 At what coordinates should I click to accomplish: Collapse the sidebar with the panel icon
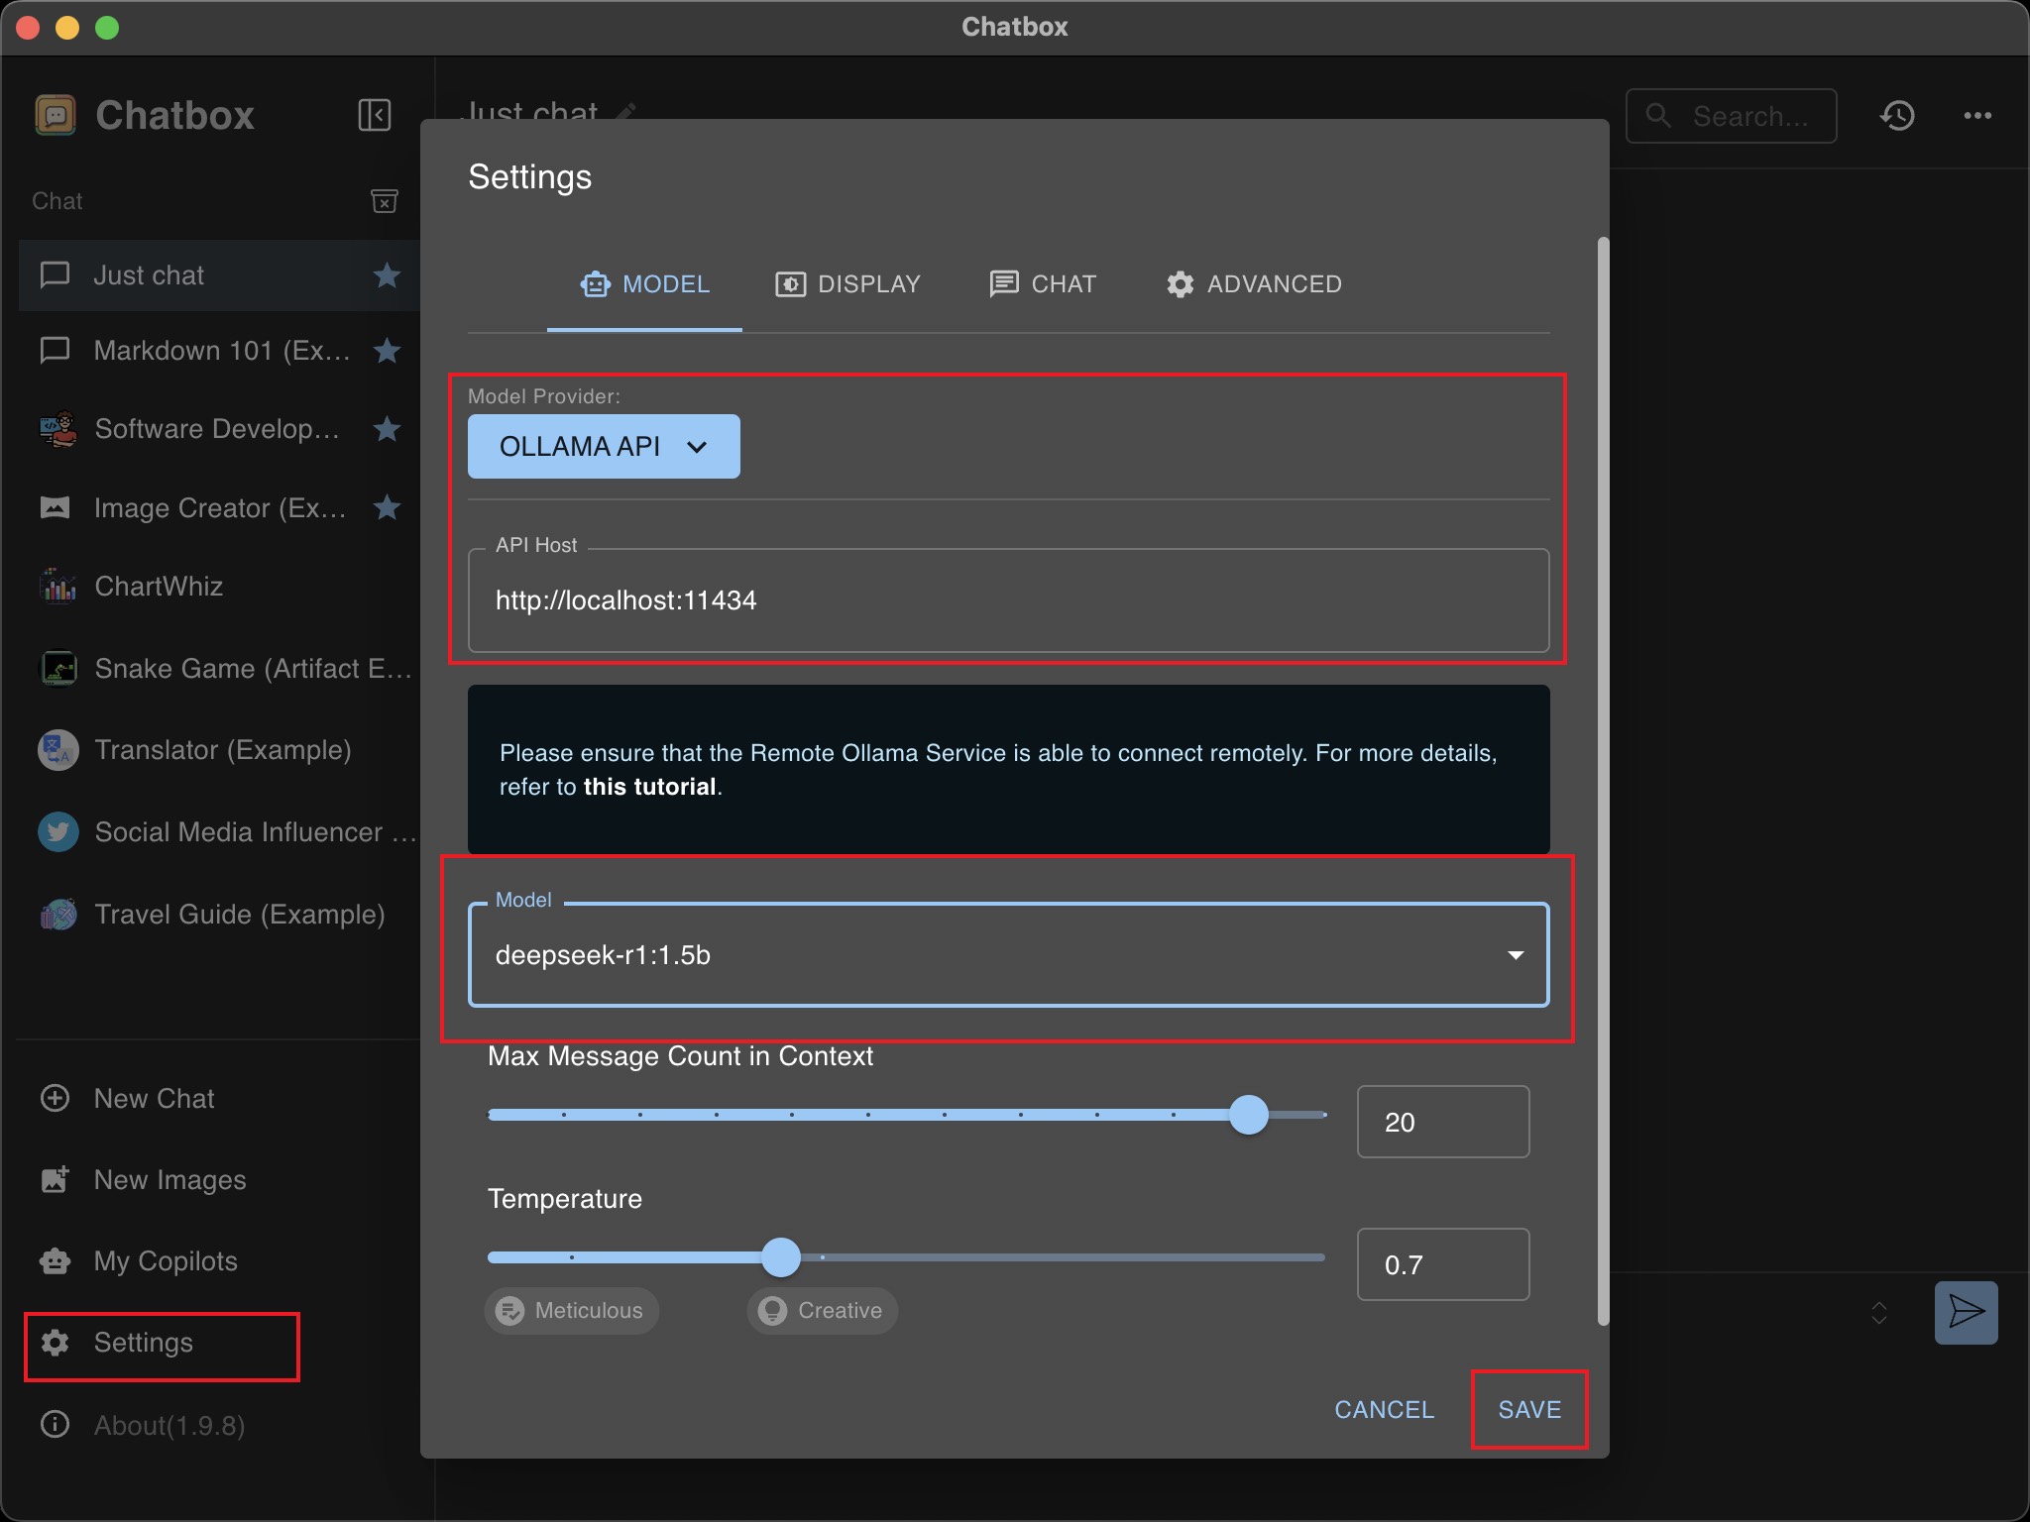tap(374, 115)
